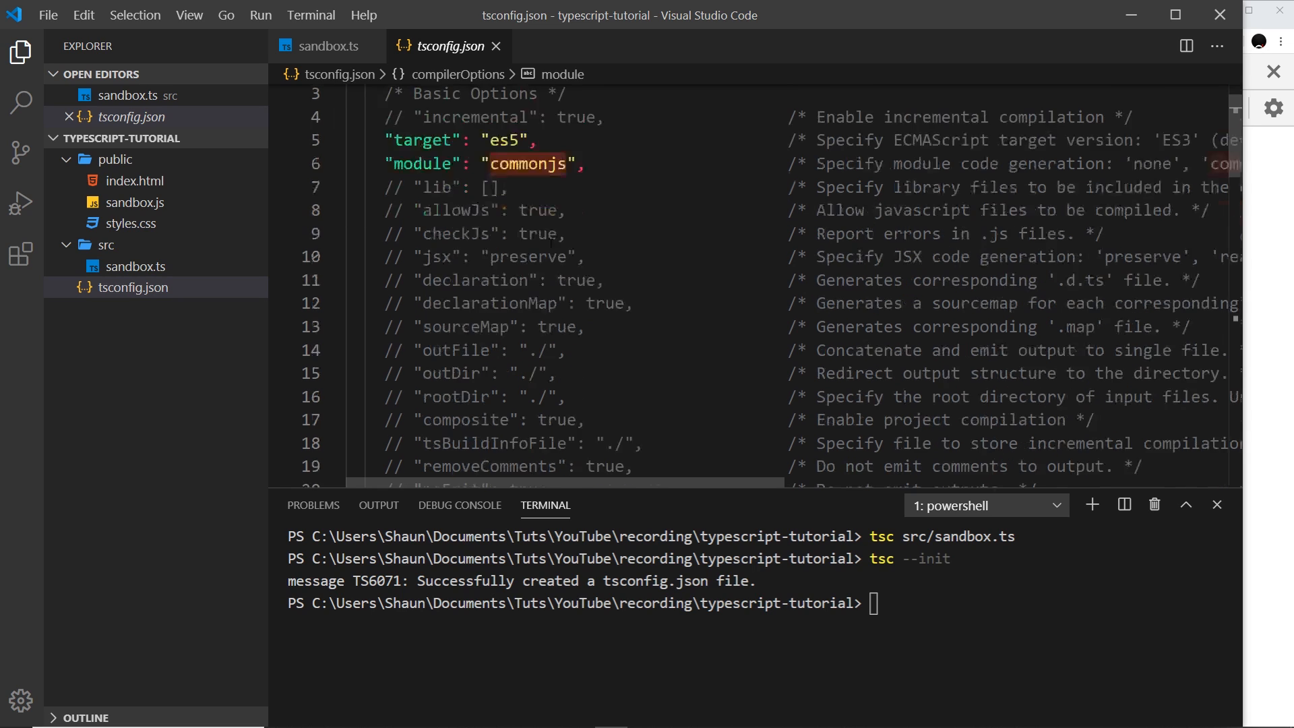1294x728 pixels.
Task: Open index.html in the file tree
Action: pyautogui.click(x=134, y=181)
